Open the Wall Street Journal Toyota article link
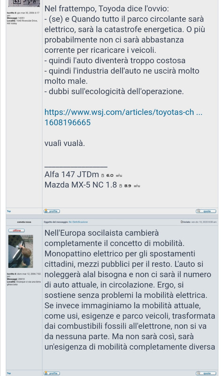This screenshot has height=376, width=224. [x=124, y=117]
